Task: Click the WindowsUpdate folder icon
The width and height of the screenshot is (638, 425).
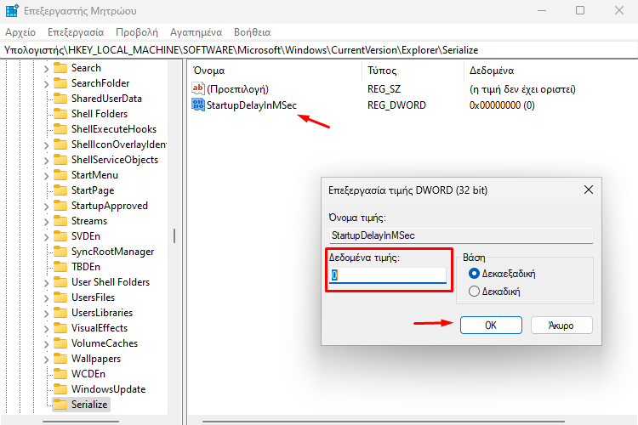Action: pos(60,389)
